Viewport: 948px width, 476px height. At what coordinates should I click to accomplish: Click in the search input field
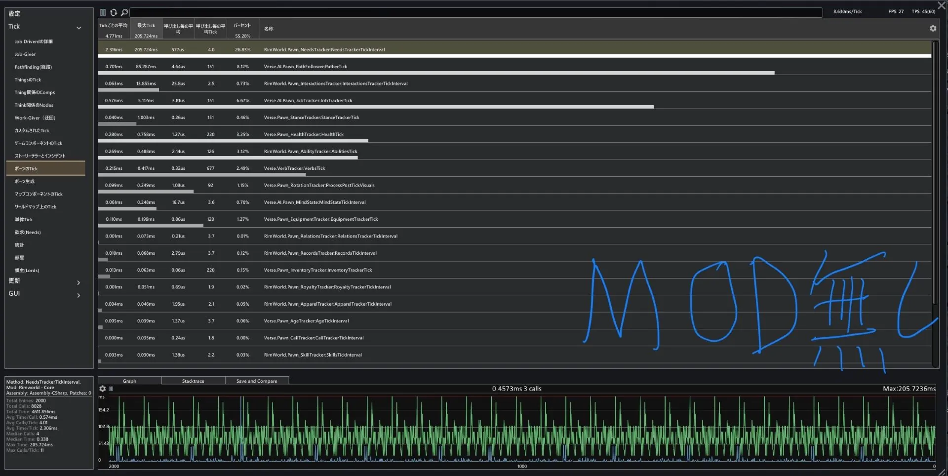[474, 12]
